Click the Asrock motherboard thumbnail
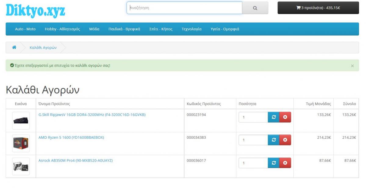 (21, 166)
